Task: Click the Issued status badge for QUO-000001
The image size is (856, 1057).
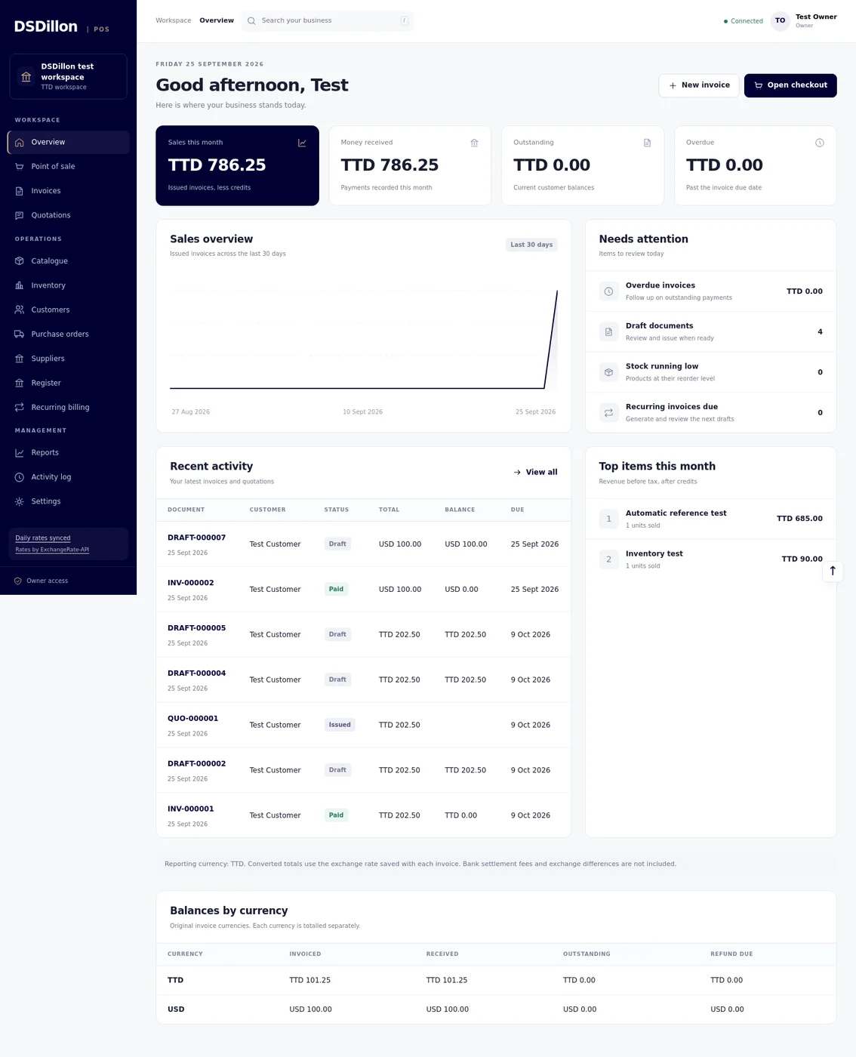Action: (340, 726)
